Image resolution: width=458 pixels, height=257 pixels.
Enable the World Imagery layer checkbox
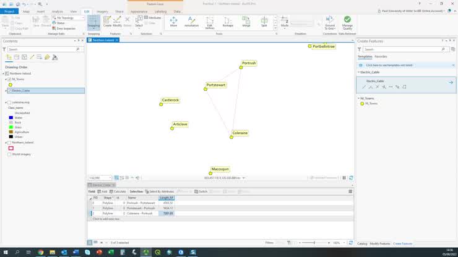coord(9,154)
